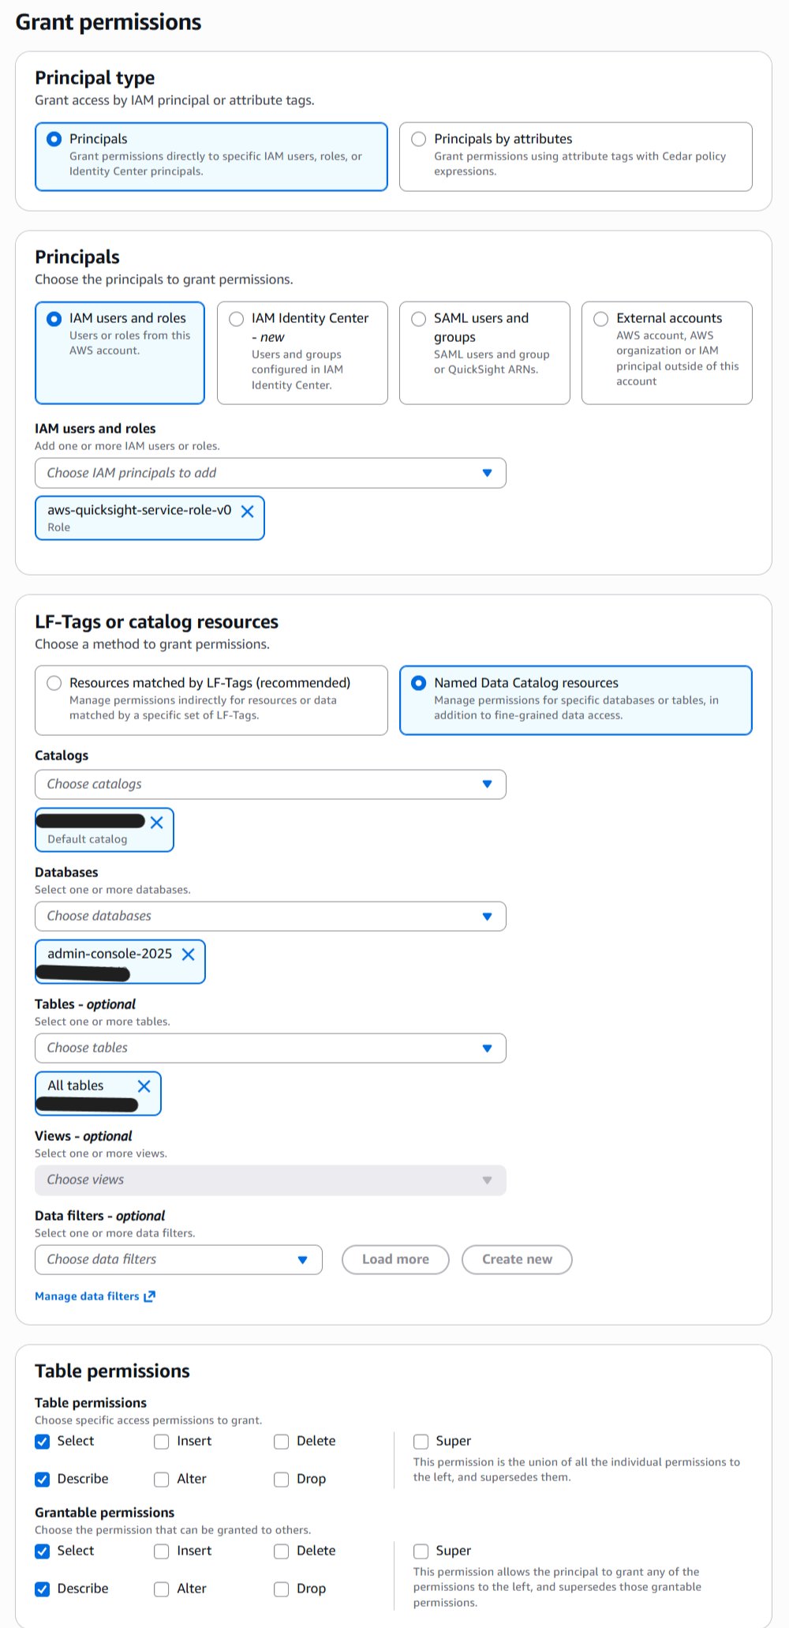This screenshot has height=1628, width=789.
Task: Remove the aws-quicksight-service-role-v0 principal chip
Action: pyautogui.click(x=247, y=512)
